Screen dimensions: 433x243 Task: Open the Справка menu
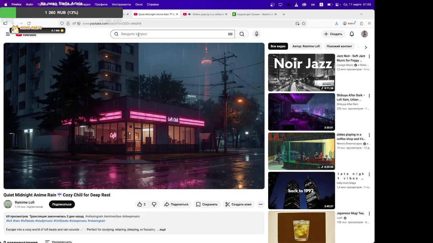(x=153, y=4)
